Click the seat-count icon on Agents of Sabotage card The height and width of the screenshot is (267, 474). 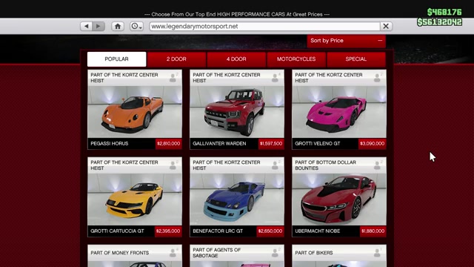(276, 253)
